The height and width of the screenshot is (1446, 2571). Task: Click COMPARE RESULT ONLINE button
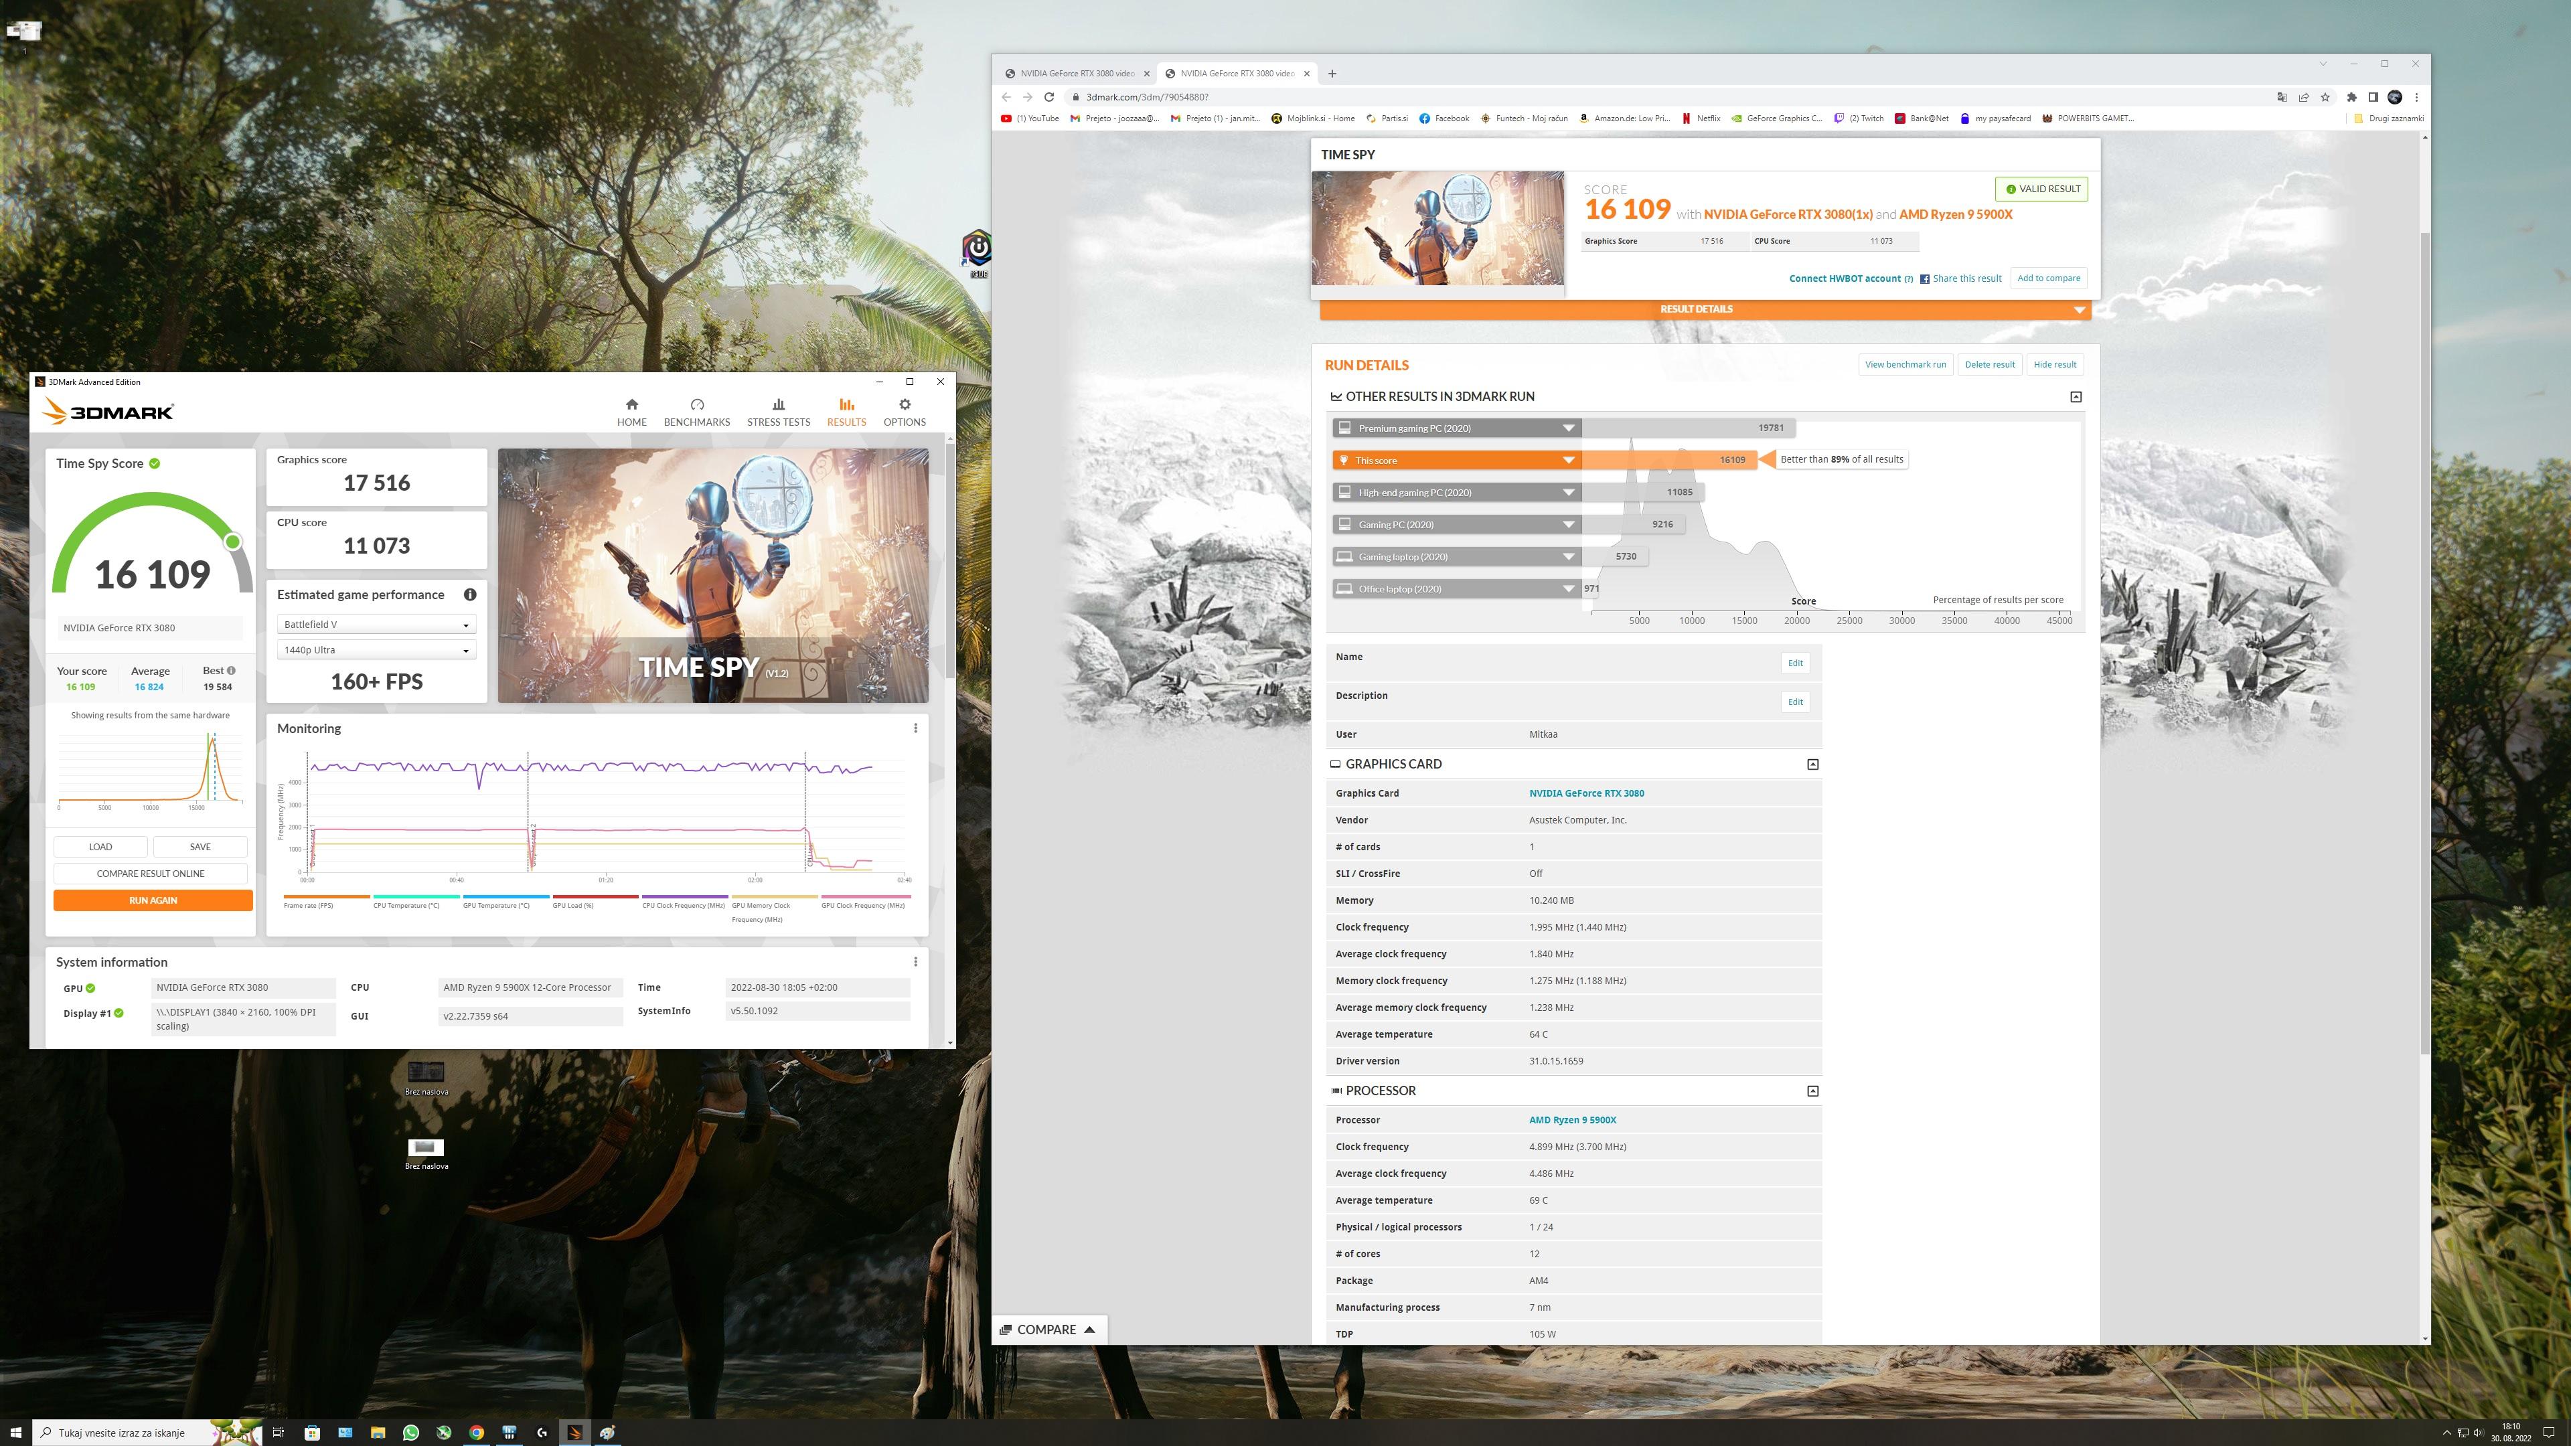[151, 873]
